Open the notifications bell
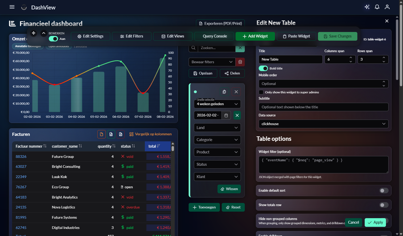 [377, 7]
